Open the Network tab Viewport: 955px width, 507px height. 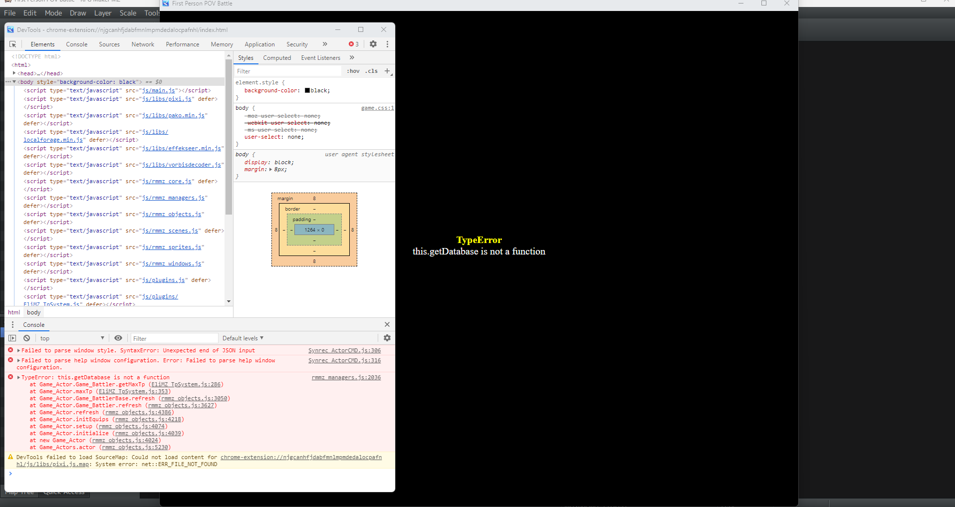click(x=143, y=44)
